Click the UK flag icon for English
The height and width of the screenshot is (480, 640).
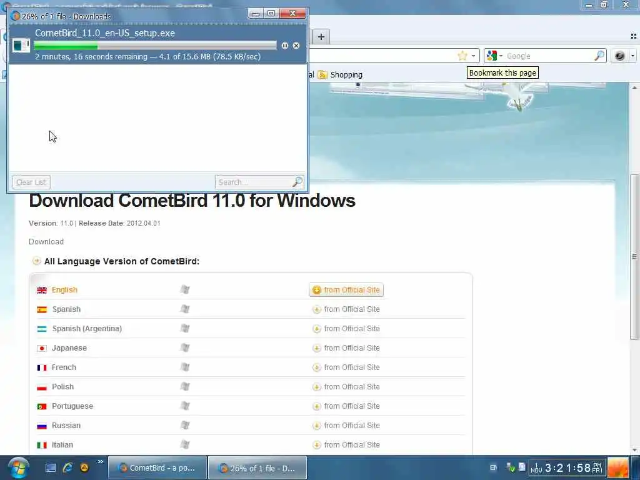click(42, 290)
